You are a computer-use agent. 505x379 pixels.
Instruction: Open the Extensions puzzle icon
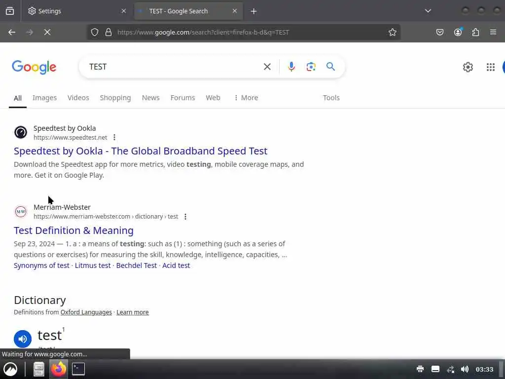[x=476, y=32]
